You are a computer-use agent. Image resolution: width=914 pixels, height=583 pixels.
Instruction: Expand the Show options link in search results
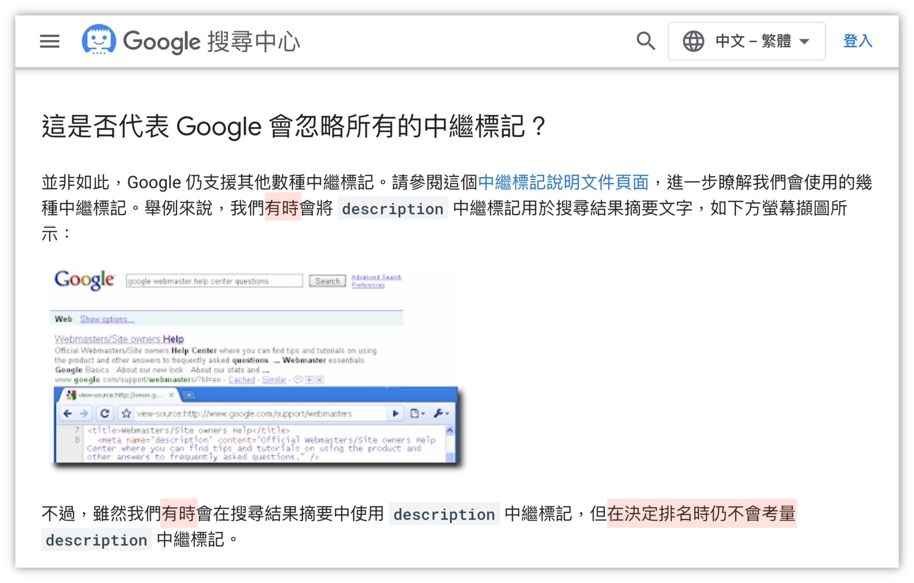[x=107, y=319]
